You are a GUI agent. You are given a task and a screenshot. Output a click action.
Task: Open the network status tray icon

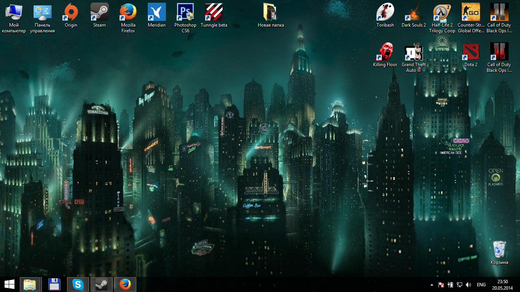click(459, 285)
